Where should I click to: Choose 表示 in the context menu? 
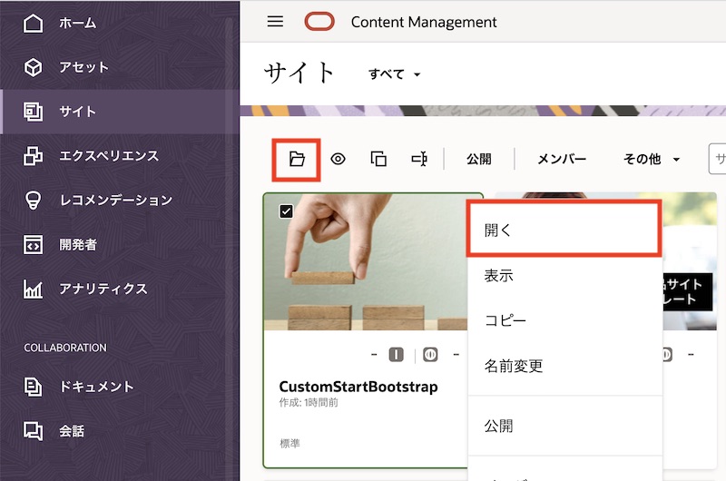click(499, 276)
